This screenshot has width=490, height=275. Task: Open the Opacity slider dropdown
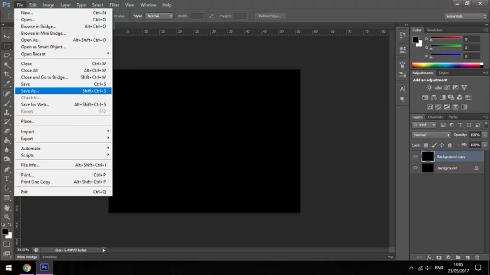(x=485, y=135)
